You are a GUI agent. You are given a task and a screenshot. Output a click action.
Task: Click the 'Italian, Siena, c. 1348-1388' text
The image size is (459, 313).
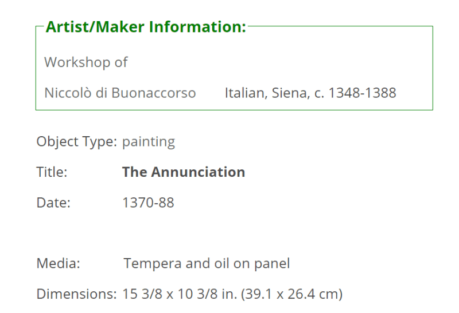pyautogui.click(x=310, y=93)
